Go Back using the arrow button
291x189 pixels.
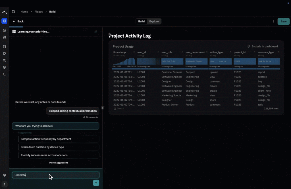[x=18, y=21]
